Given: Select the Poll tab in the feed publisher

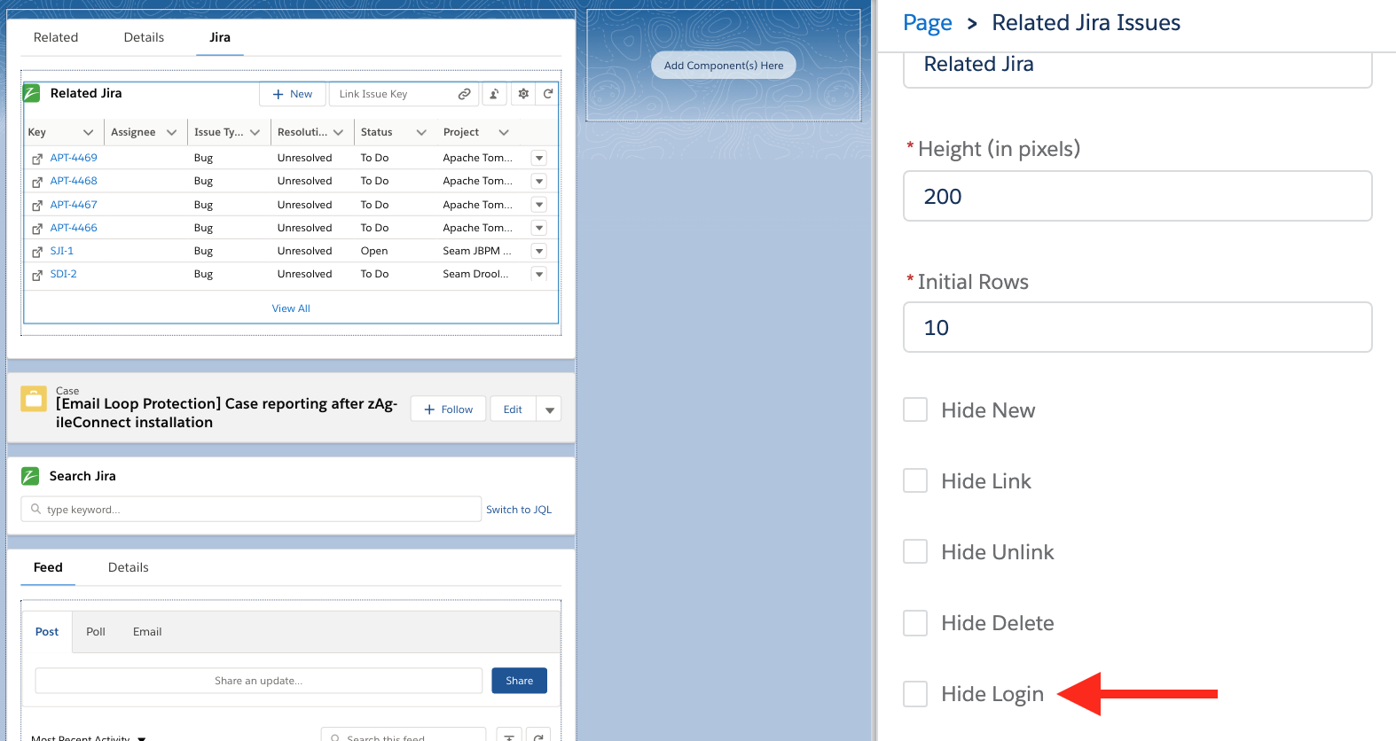Looking at the screenshot, I should coord(96,632).
